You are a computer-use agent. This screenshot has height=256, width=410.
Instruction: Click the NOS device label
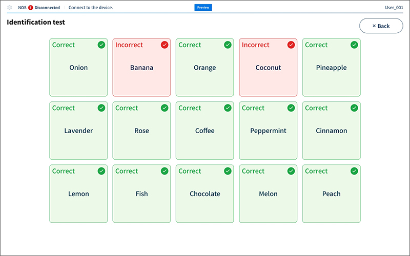click(22, 8)
